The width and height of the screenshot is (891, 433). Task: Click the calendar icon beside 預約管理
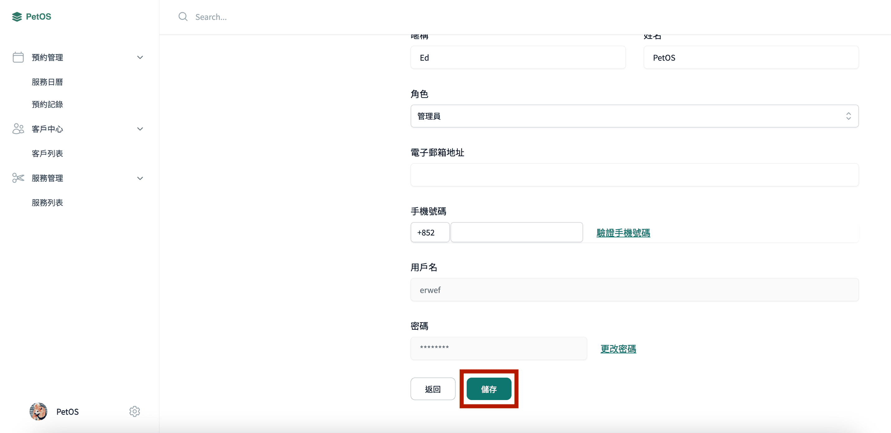tap(18, 57)
